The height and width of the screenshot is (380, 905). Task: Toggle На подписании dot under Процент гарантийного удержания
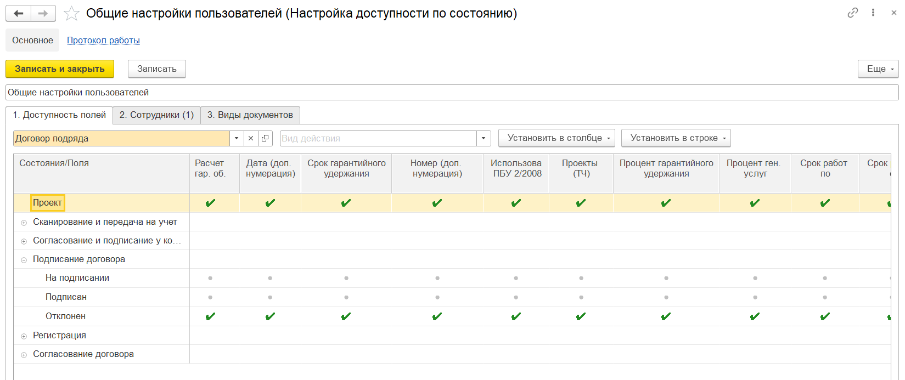tap(666, 278)
